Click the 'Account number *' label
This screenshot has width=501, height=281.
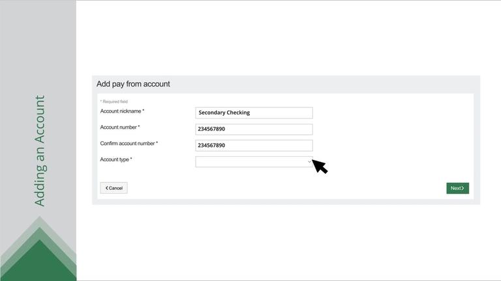pos(120,127)
